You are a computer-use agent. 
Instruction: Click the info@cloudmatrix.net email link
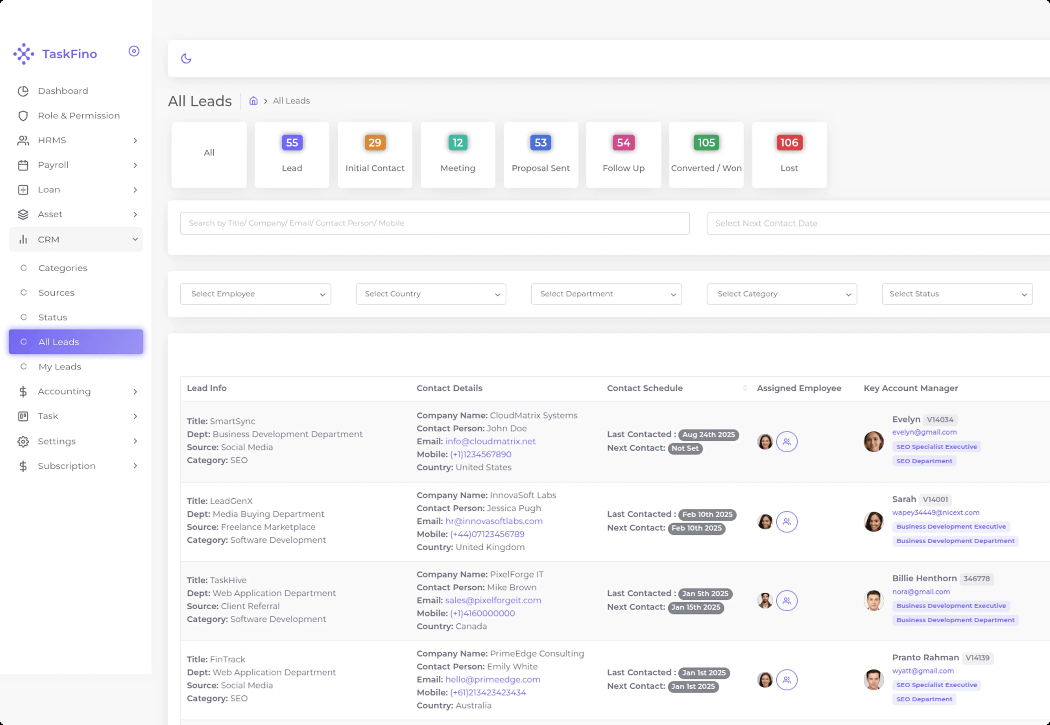point(490,441)
